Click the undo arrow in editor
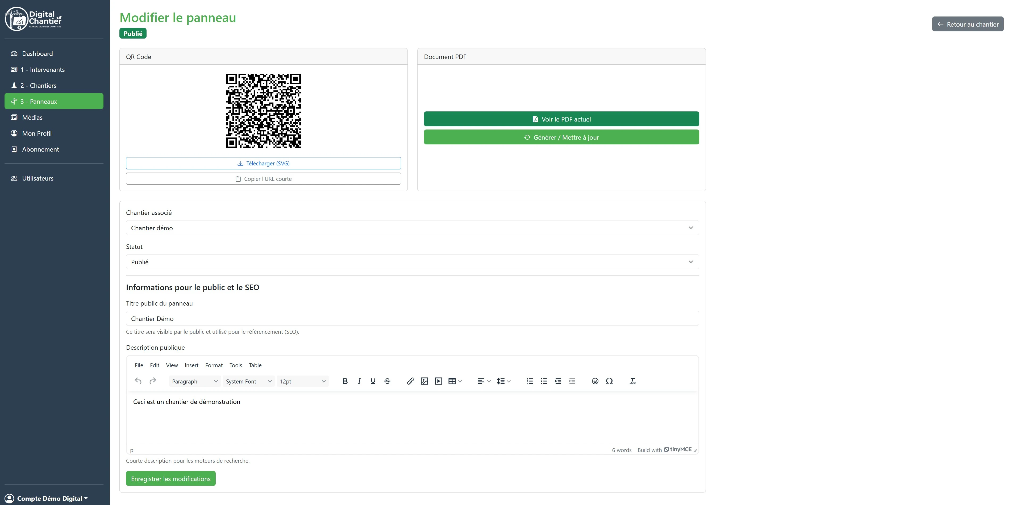1012x505 pixels. coord(138,381)
